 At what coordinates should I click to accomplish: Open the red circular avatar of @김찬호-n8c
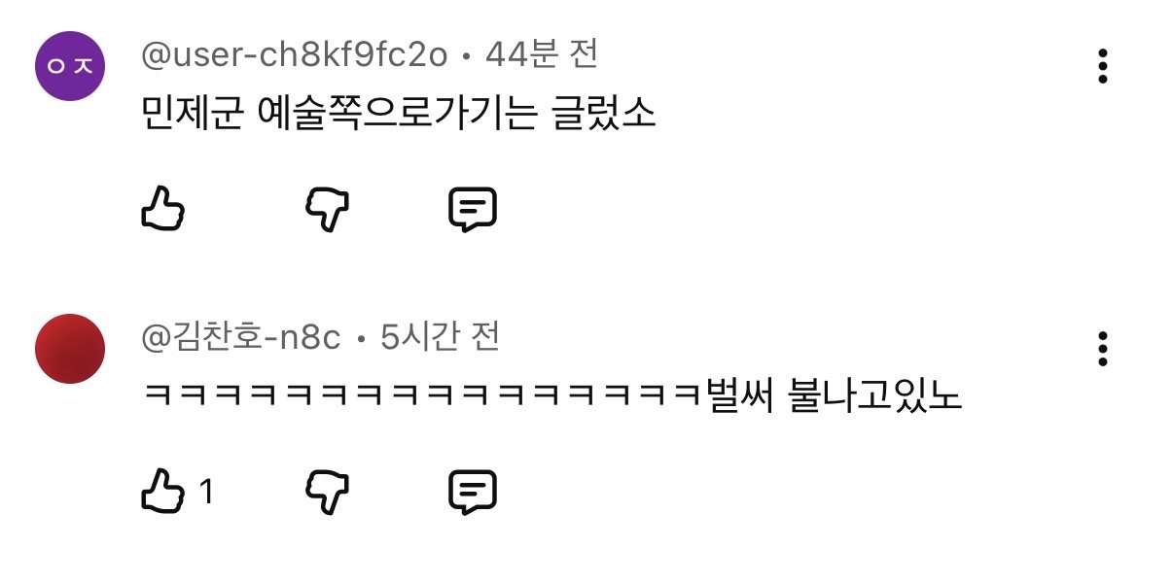[69, 348]
